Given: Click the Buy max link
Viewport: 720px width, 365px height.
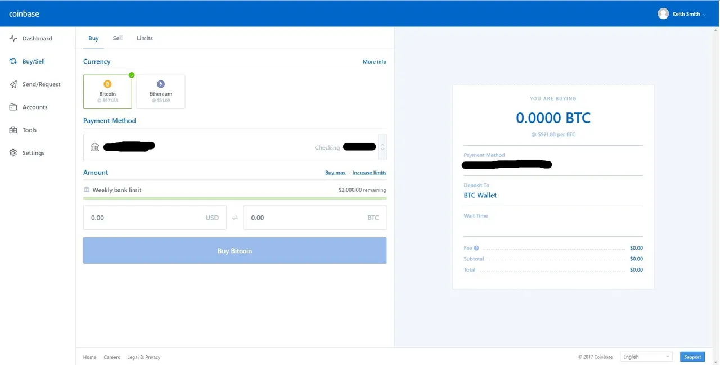Looking at the screenshot, I should 335,173.
